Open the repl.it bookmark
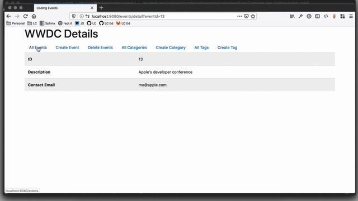Screen dimensions: 358x201 coord(65,23)
